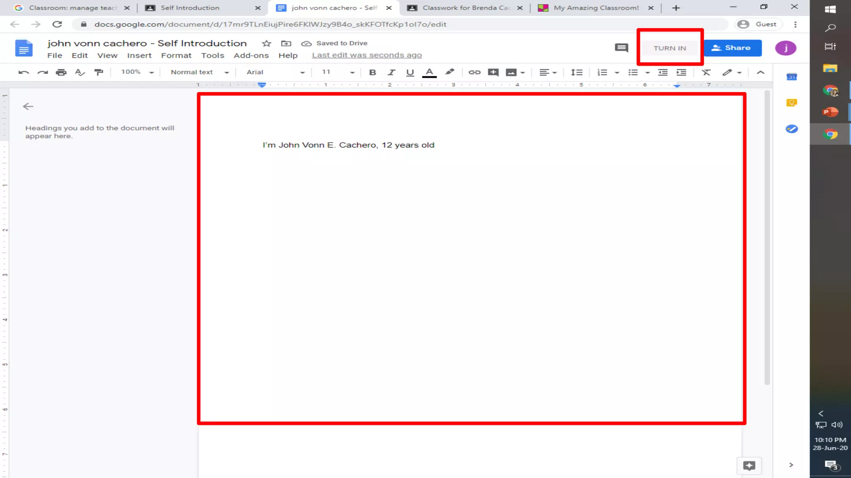Open the text color picker
Image resolution: width=851 pixels, height=478 pixels.
pyautogui.click(x=429, y=73)
